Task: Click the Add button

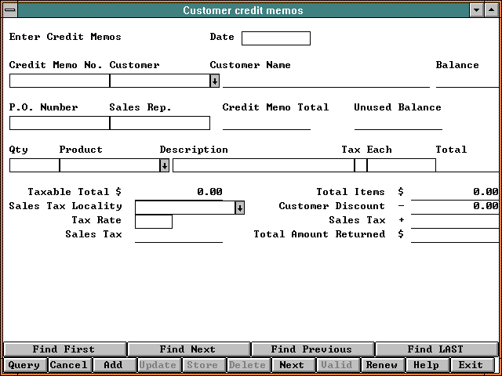Action: click(x=113, y=365)
